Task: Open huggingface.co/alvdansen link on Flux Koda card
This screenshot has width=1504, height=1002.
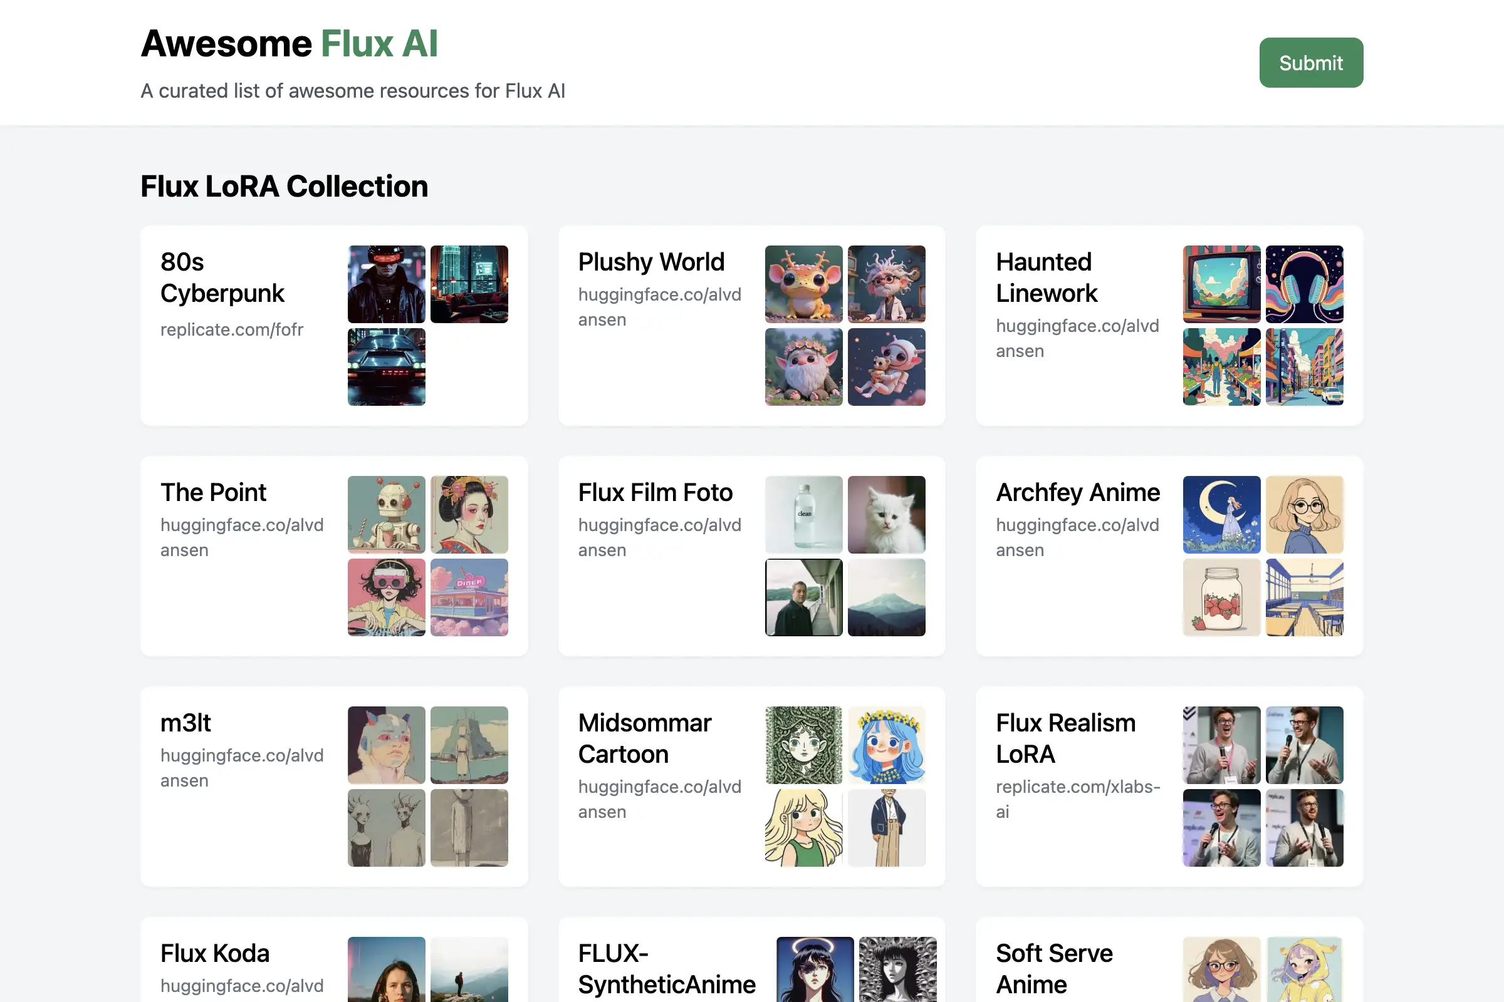Action: pos(243,985)
